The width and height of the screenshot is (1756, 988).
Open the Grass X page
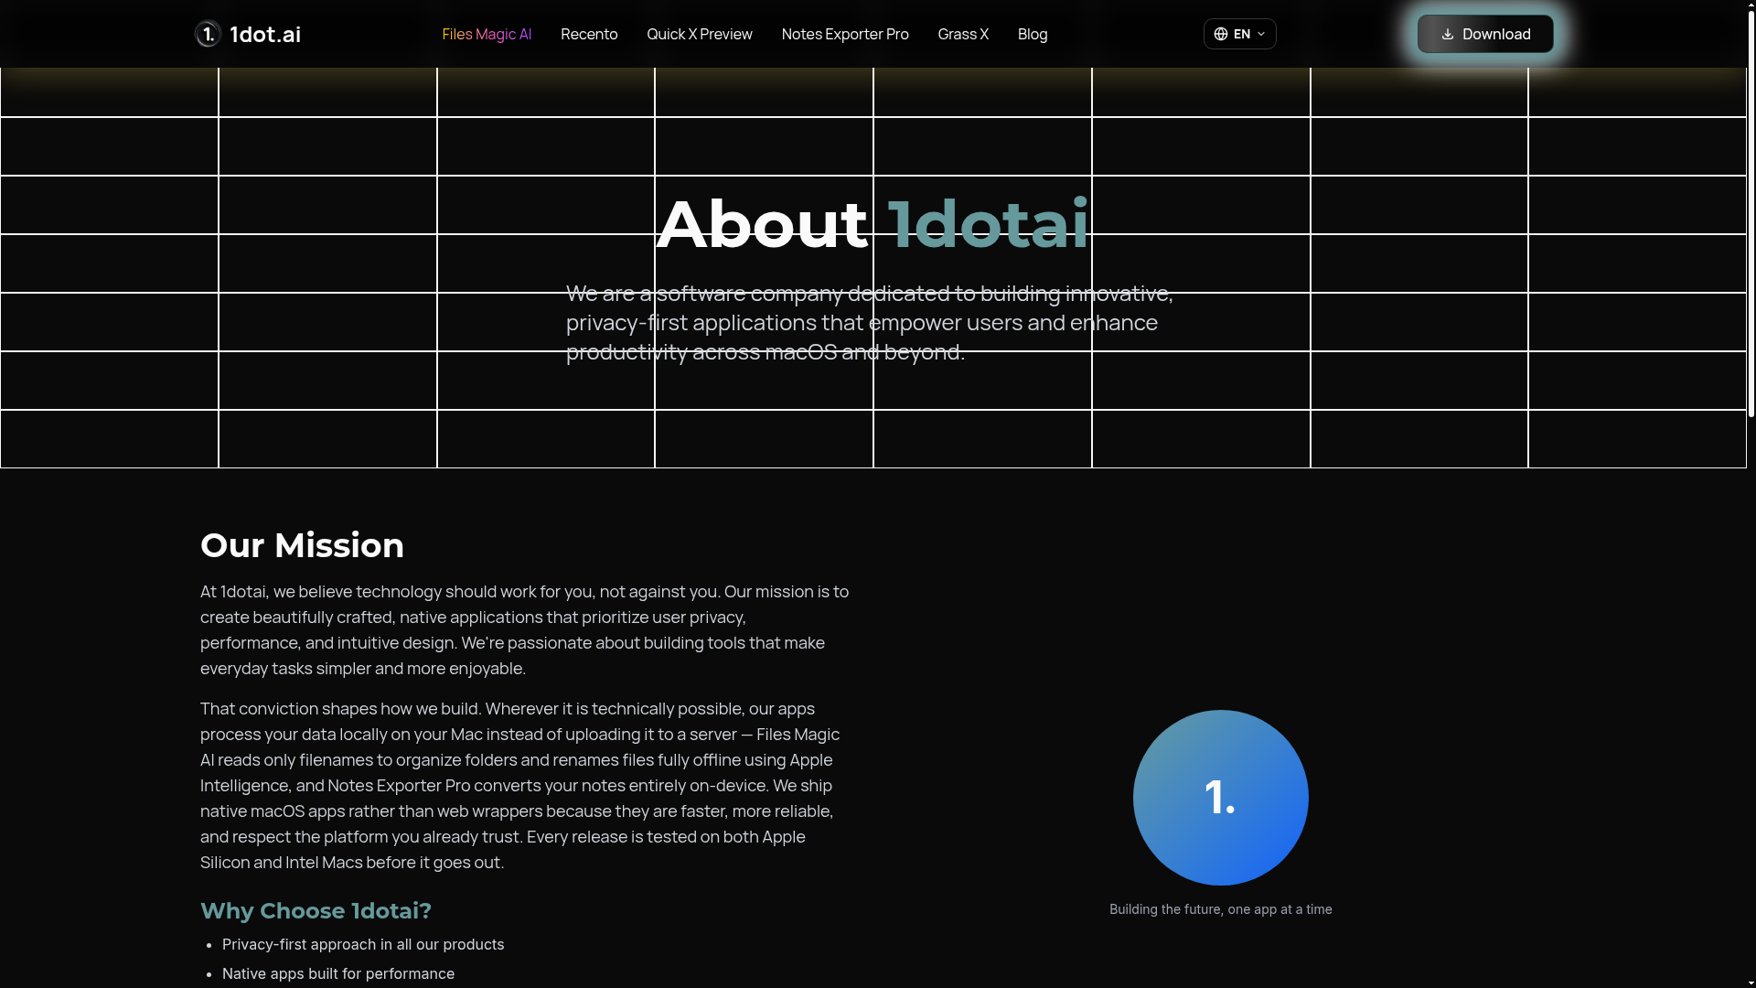[x=963, y=34]
